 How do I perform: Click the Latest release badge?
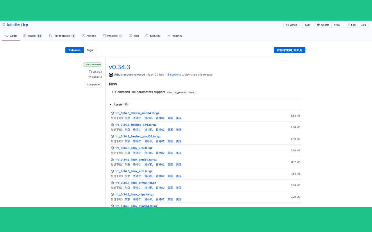coord(92,64)
